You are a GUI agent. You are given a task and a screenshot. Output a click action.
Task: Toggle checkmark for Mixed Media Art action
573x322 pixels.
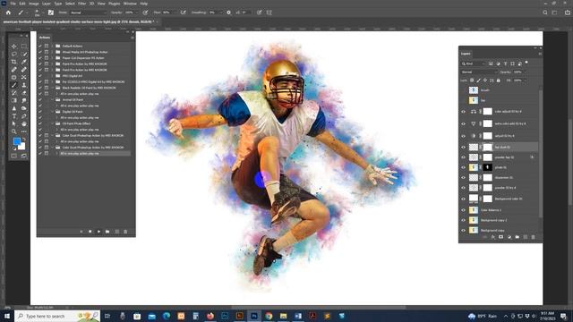pos(40,52)
